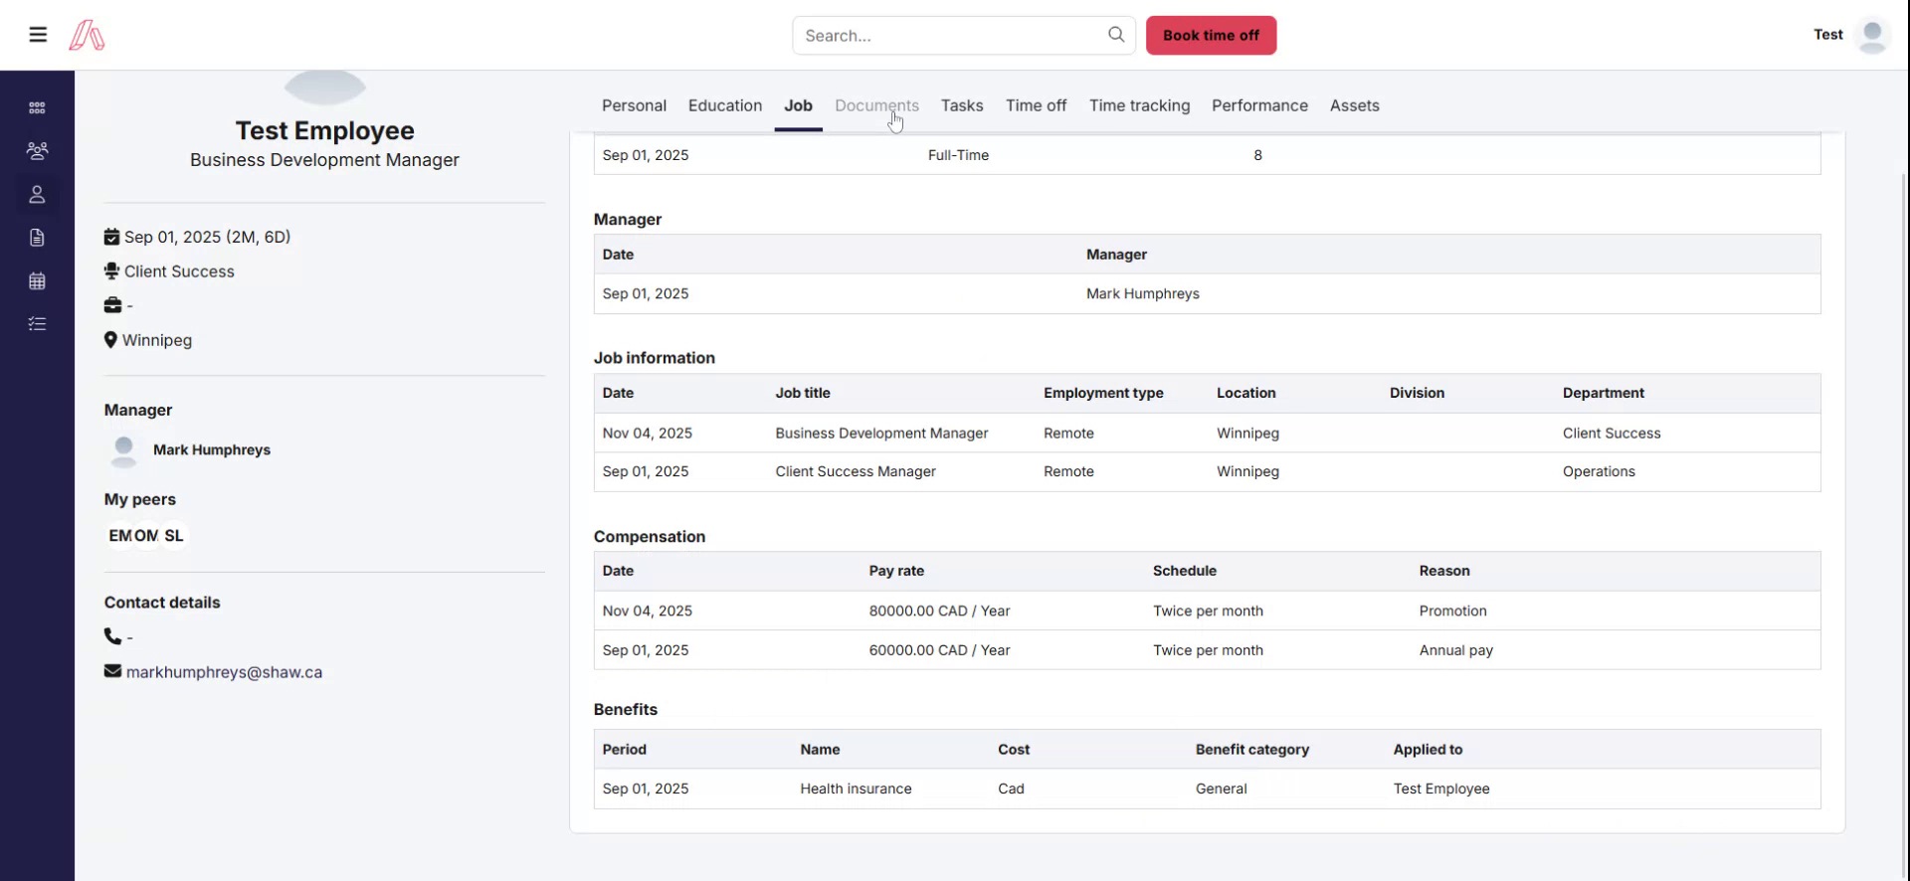Open the dashboard grid icon in sidebar
1910x881 pixels.
click(37, 107)
